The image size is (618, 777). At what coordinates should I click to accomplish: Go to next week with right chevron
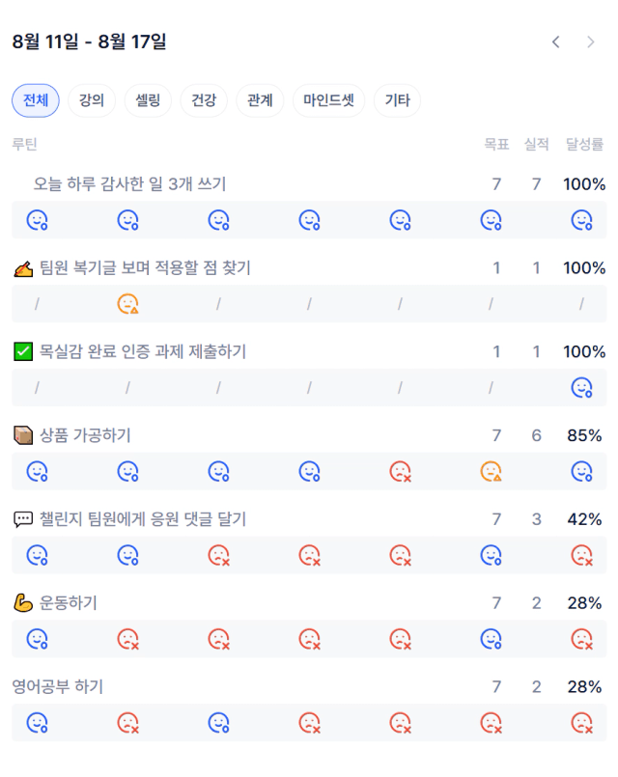tap(590, 42)
